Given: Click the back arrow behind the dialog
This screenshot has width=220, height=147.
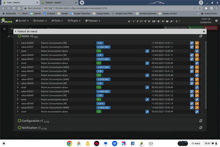Looking at the screenshot, I should click(4, 29).
